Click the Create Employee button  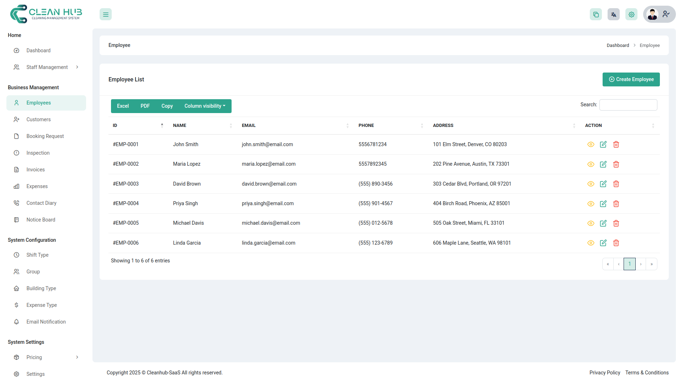click(631, 79)
